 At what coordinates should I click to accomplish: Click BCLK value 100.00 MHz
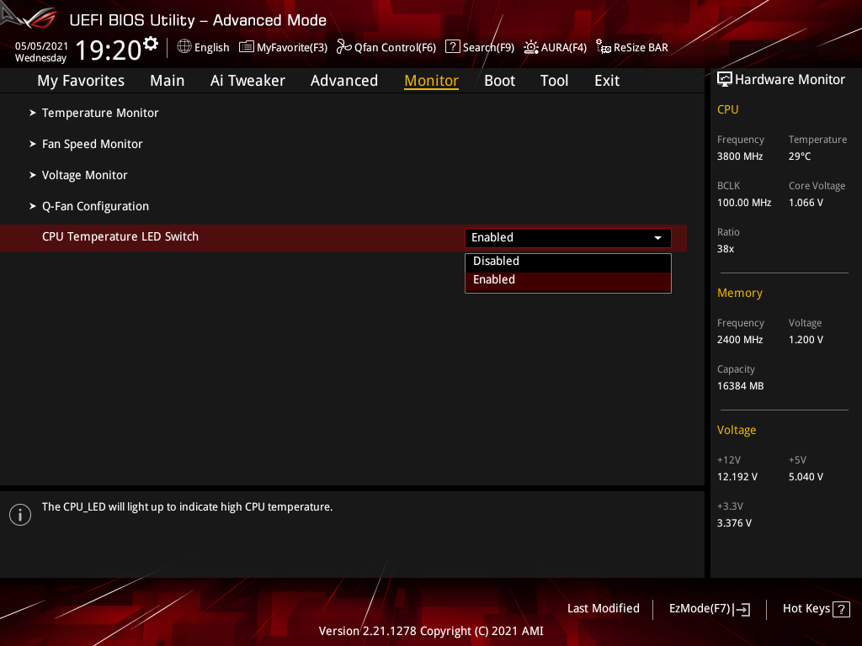click(x=744, y=203)
